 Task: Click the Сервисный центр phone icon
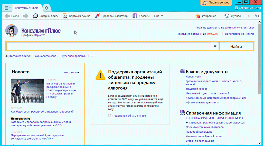tap(236, 8)
